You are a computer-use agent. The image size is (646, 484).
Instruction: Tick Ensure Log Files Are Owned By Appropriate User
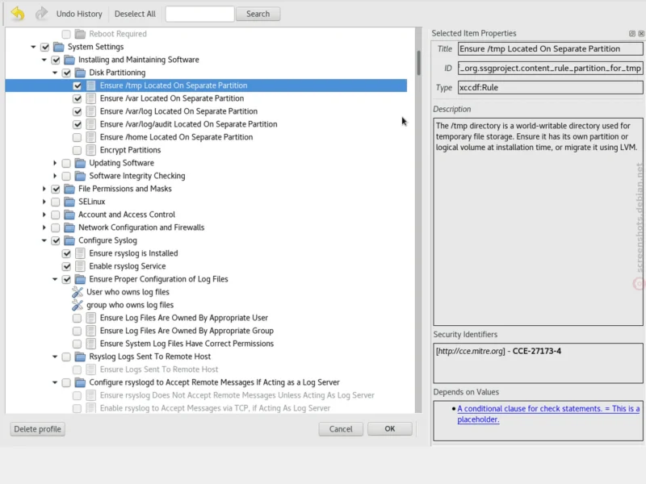[x=77, y=318]
